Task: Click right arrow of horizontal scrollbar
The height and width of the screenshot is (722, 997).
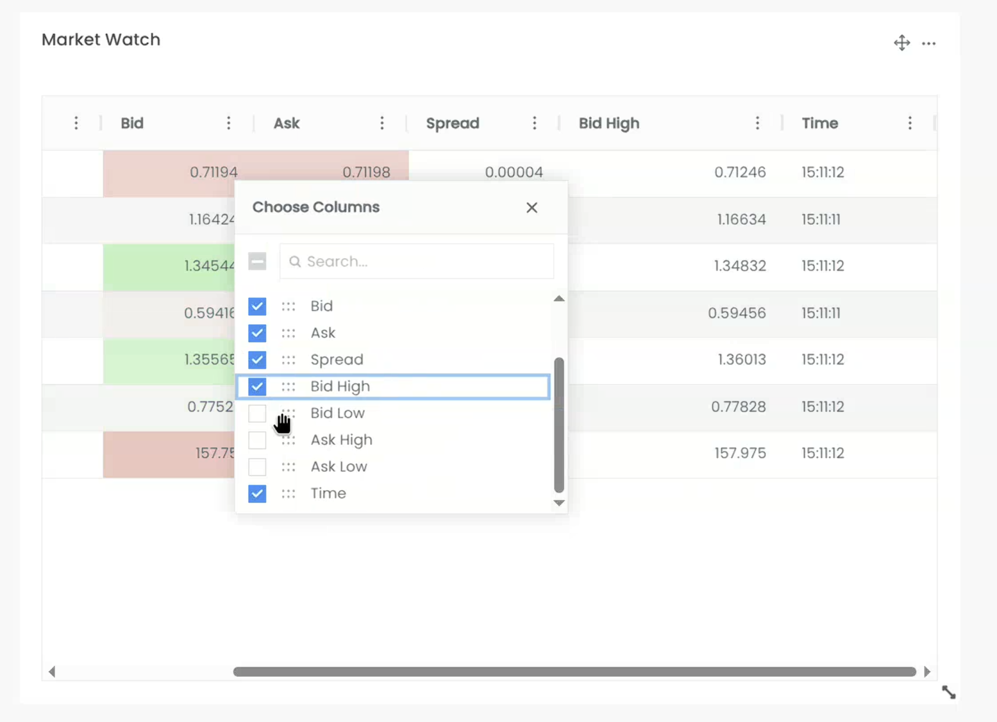Action: 927,671
